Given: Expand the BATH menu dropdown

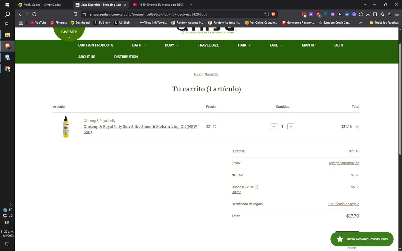Looking at the screenshot, I should (x=145, y=45).
